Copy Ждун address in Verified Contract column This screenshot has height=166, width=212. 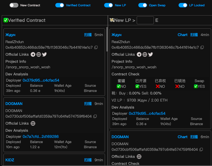tap(96, 47)
